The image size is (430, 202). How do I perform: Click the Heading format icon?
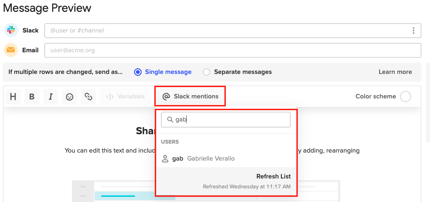click(13, 97)
